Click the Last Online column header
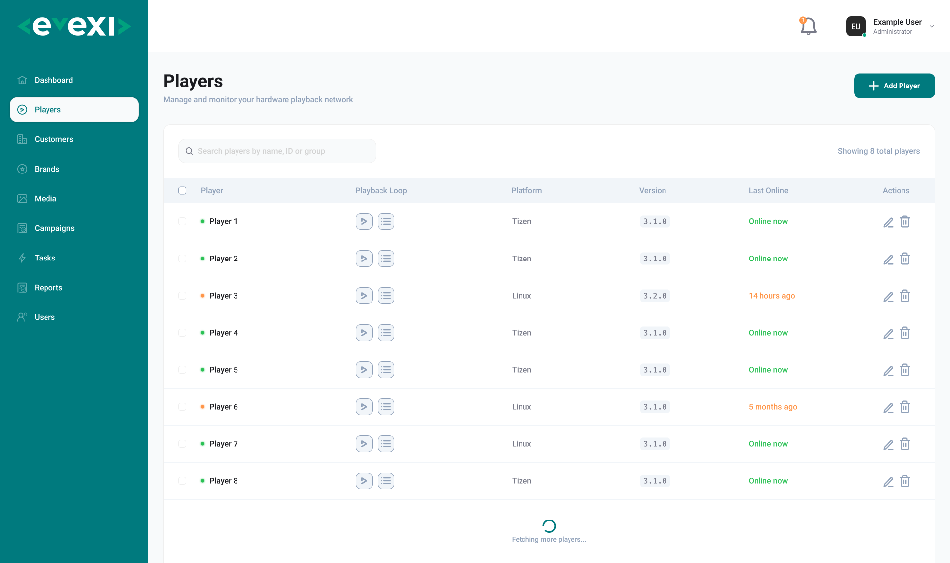 coord(768,191)
